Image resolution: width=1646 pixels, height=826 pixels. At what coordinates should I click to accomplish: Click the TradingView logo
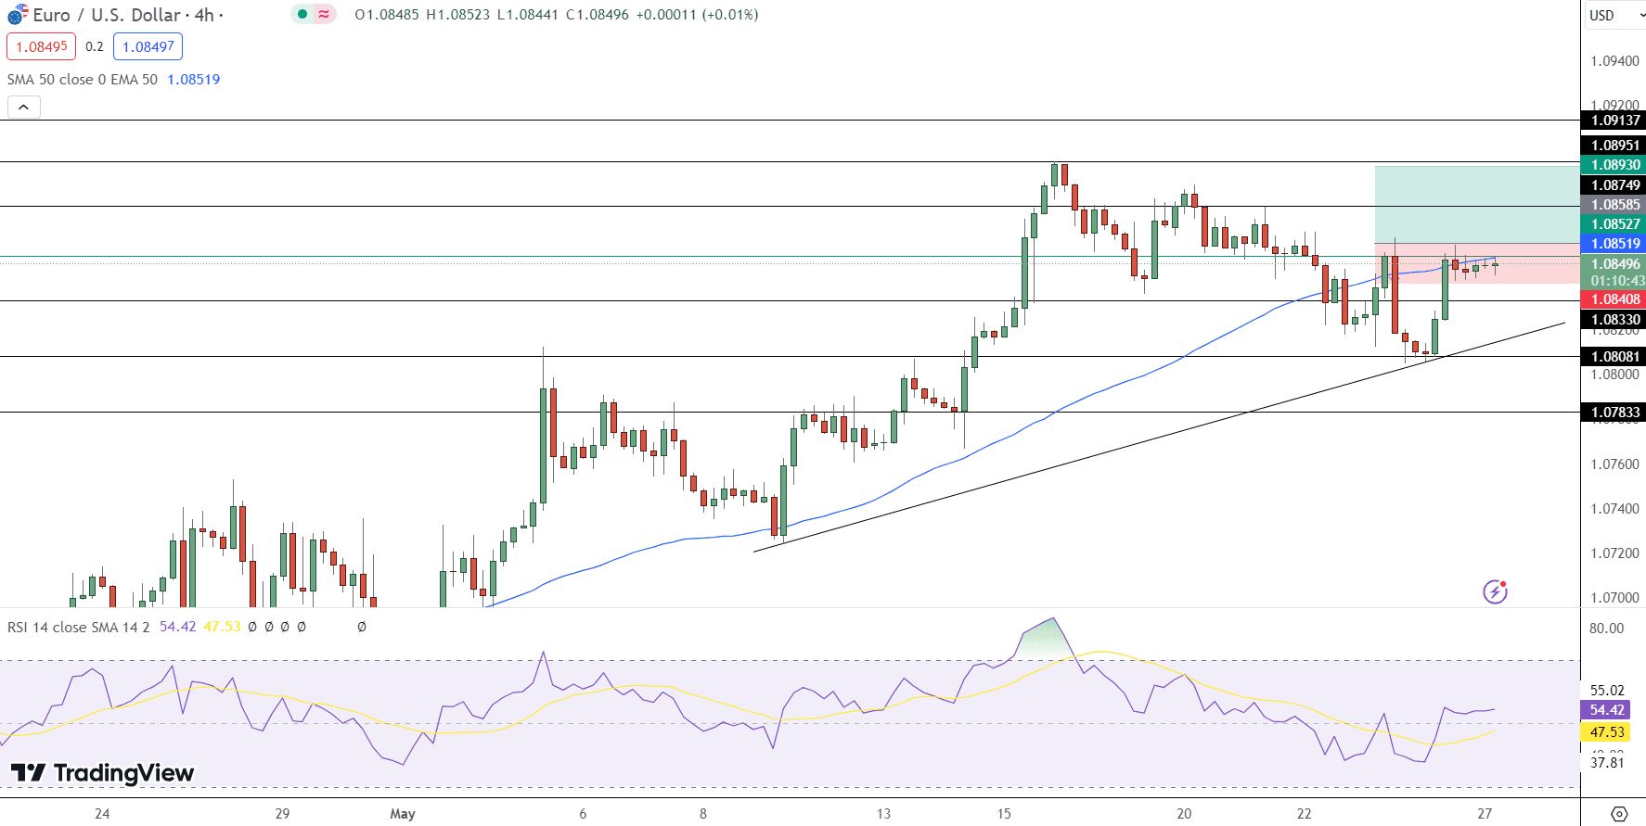click(103, 773)
